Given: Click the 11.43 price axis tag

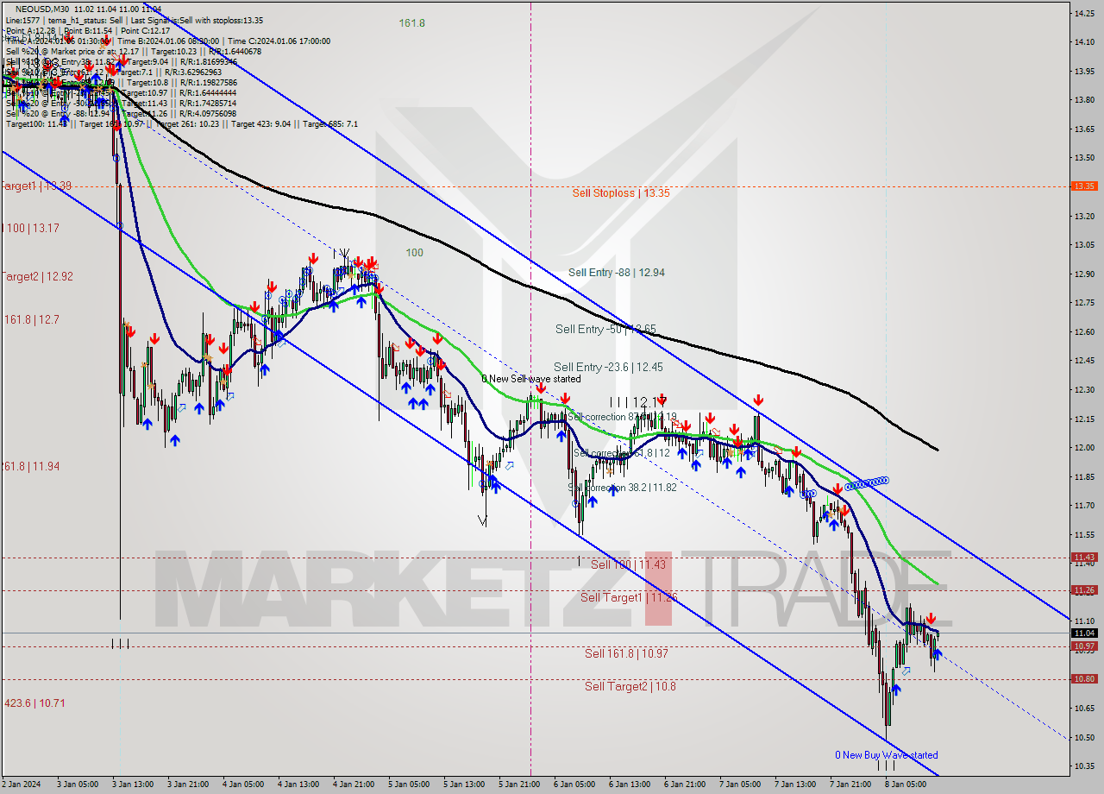Looking at the screenshot, I should (1083, 558).
